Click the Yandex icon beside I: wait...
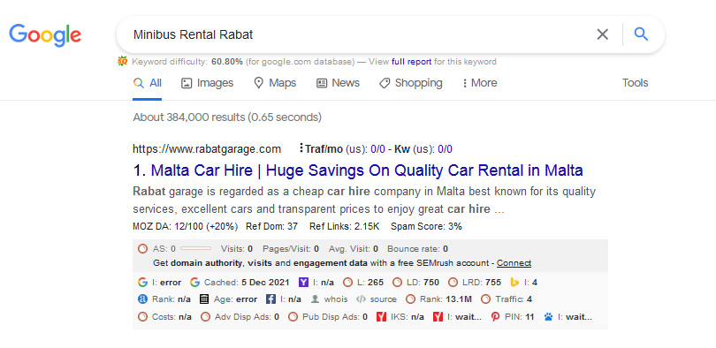This screenshot has height=348, width=716. pos(438,316)
